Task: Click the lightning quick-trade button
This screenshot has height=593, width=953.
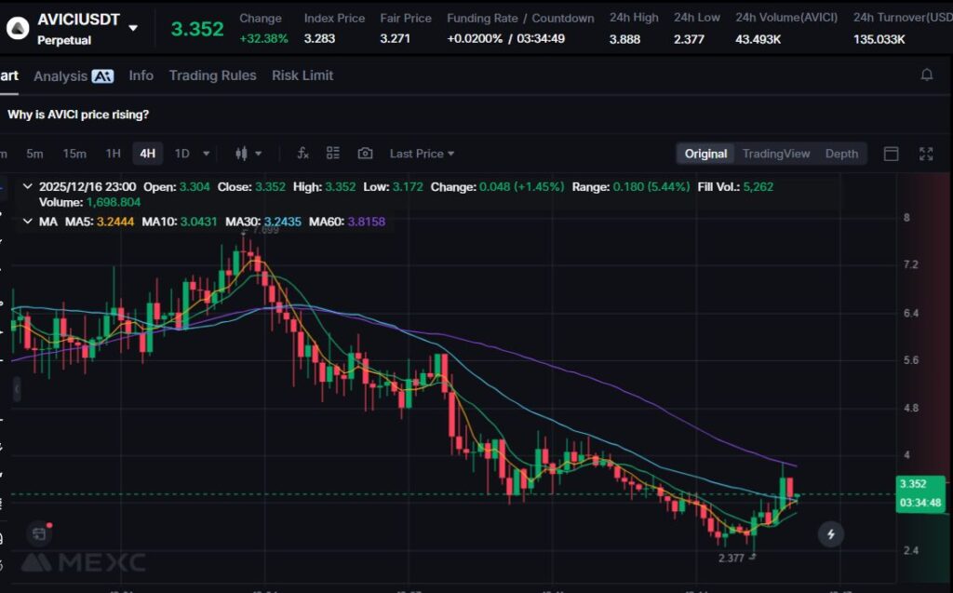Action: click(830, 534)
